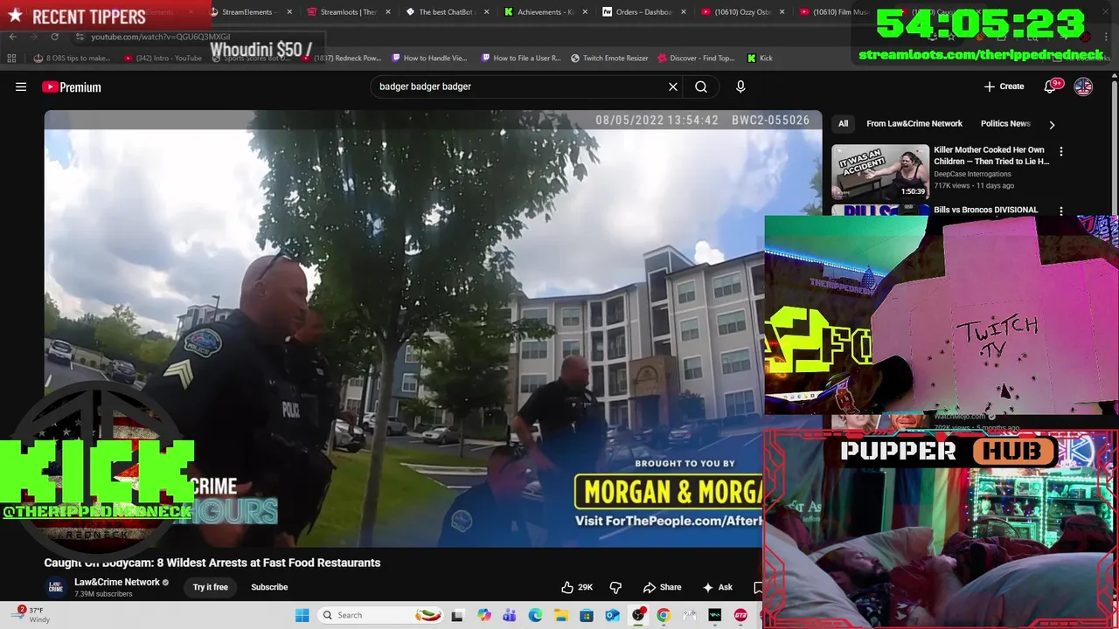Click the Try it free button
Viewport: 1119px width, 629px height.
coord(210,587)
